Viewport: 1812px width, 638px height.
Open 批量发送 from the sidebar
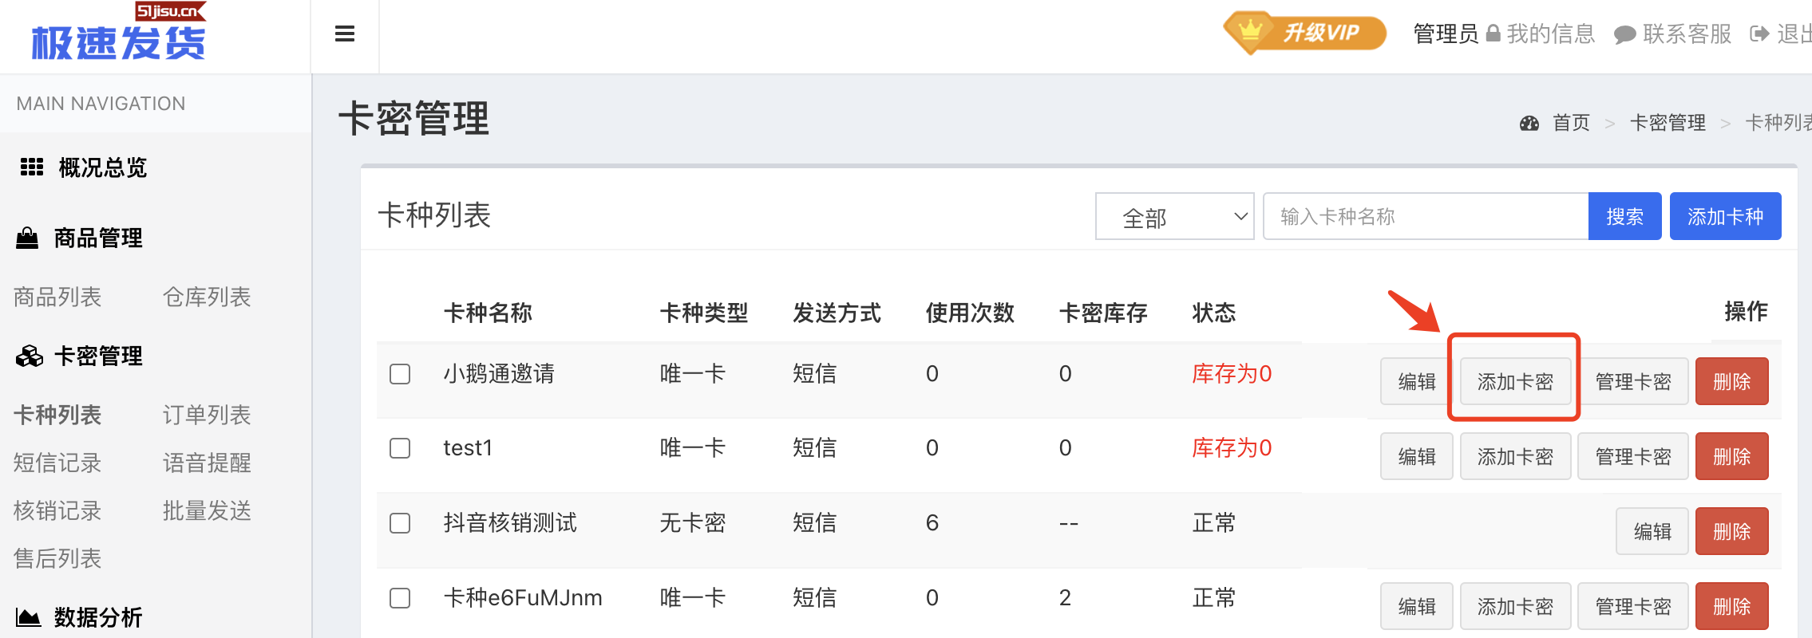207,510
